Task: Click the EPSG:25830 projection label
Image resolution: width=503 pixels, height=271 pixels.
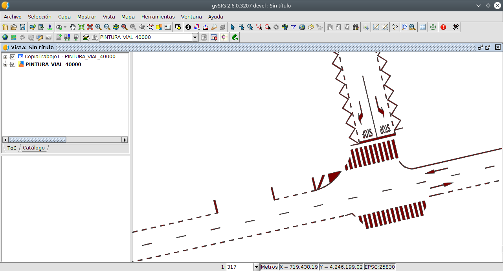Action: [380, 267]
